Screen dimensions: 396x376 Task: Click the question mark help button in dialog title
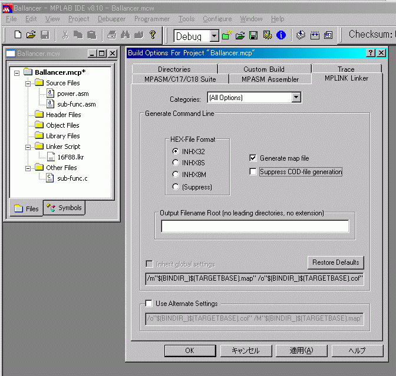(371, 53)
